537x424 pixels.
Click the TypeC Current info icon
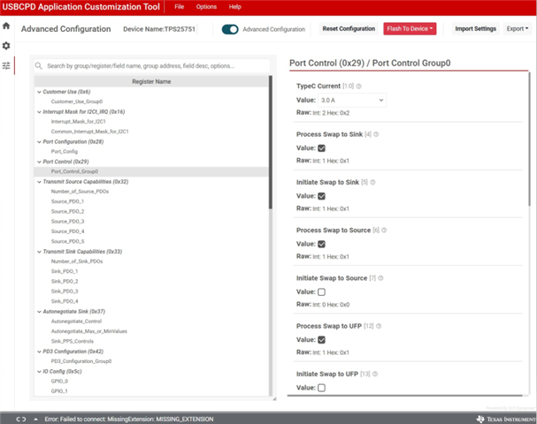358,87
